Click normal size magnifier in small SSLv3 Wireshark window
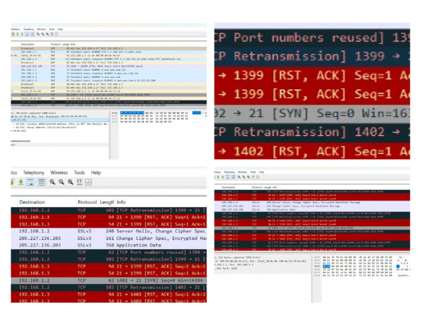The image size is (421, 326). click(248, 177)
